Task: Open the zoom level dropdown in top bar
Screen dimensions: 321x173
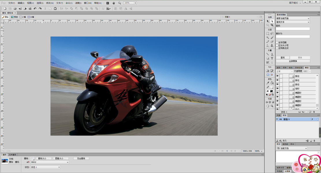Action: (135, 3)
